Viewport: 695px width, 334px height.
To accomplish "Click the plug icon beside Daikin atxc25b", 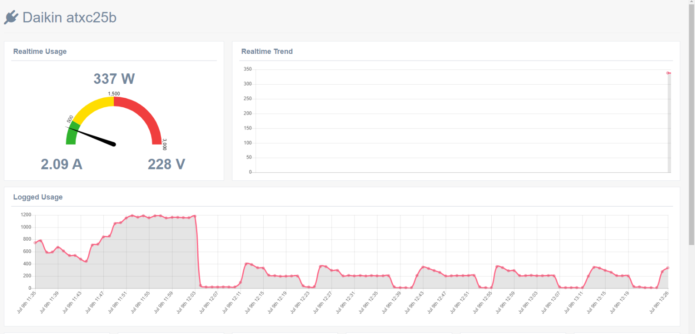I will (11, 17).
